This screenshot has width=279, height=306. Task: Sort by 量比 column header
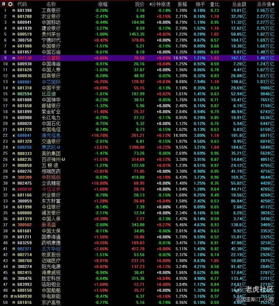[214, 4]
